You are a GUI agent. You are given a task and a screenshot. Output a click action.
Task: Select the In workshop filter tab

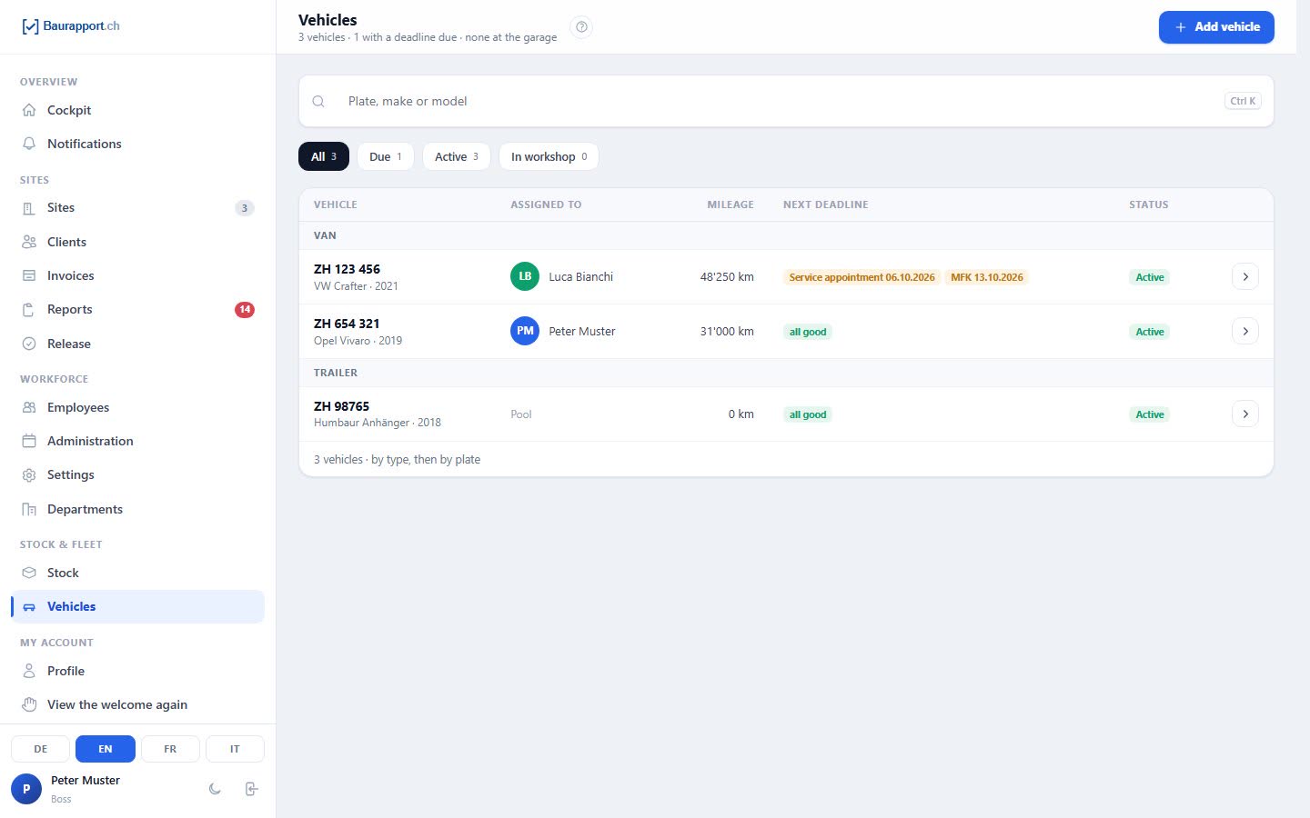[549, 156]
